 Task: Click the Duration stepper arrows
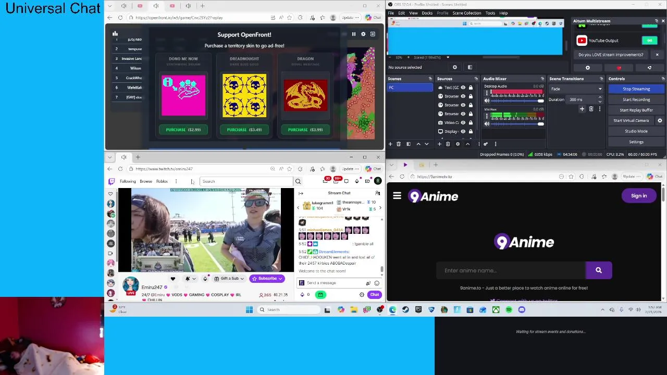(600, 99)
